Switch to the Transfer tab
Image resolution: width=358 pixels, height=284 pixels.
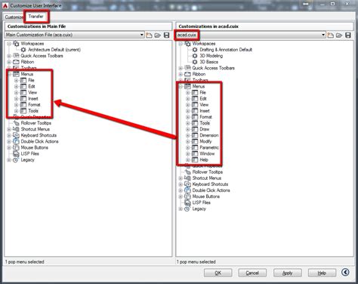(35, 17)
